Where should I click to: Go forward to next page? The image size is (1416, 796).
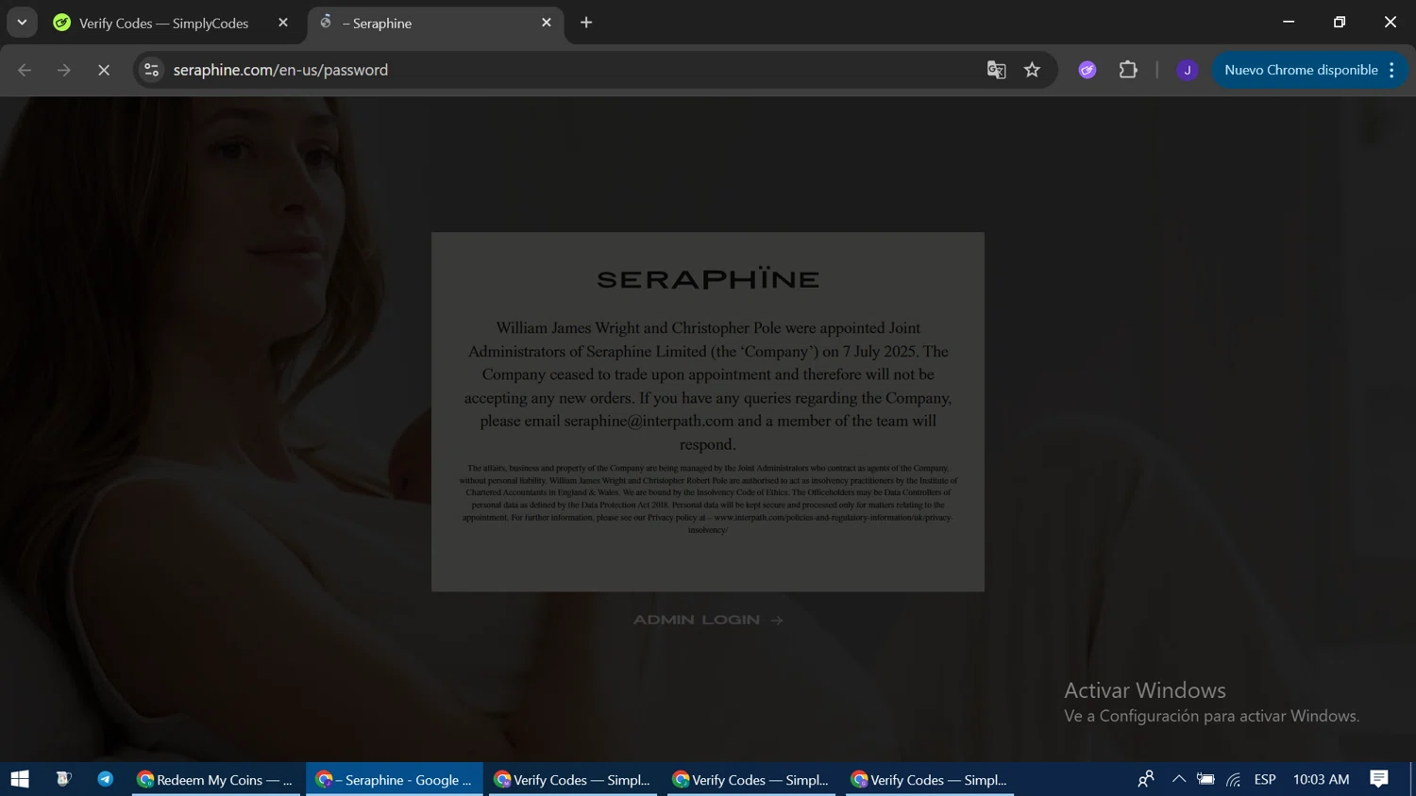click(63, 70)
